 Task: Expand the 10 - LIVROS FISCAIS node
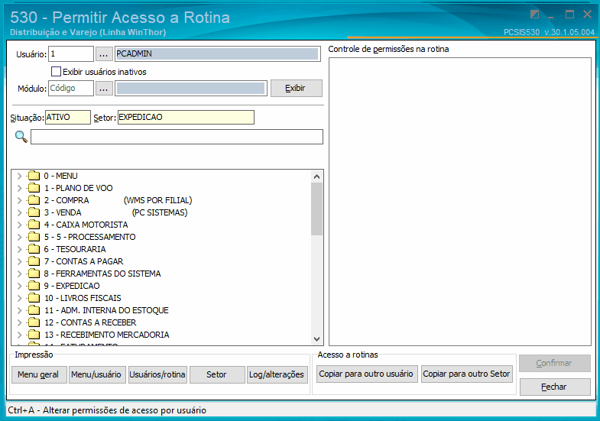point(20,298)
